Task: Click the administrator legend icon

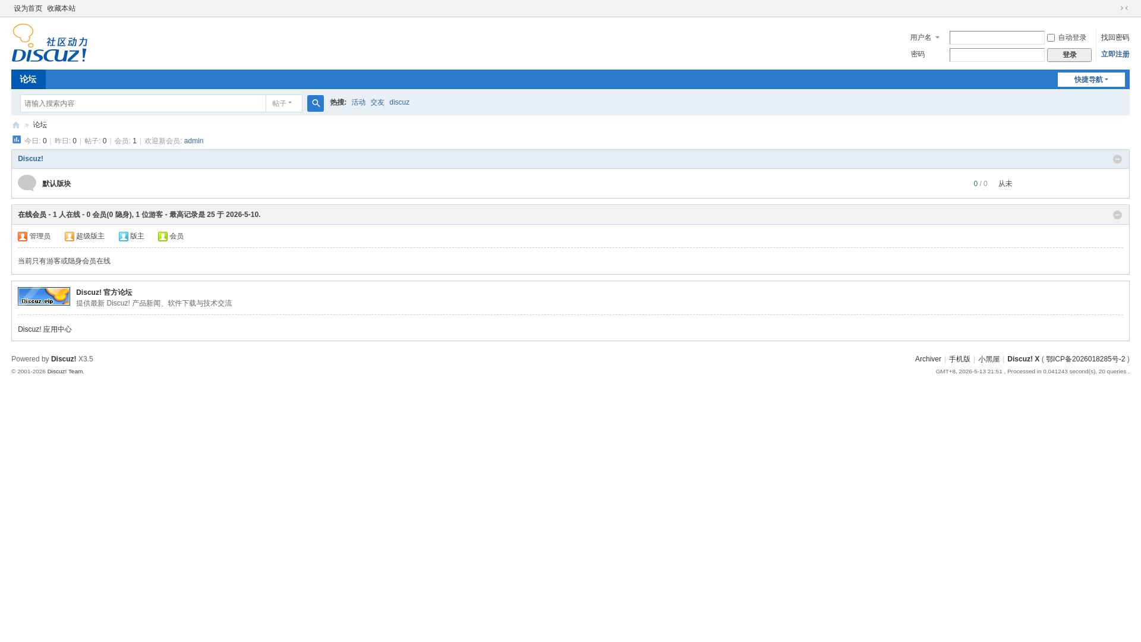Action: 23,237
